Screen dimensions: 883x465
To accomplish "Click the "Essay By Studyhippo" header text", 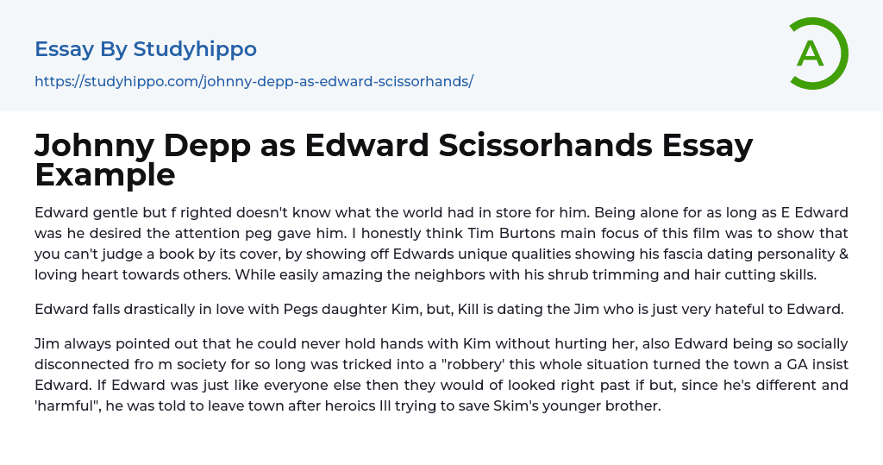I will tap(146, 49).
